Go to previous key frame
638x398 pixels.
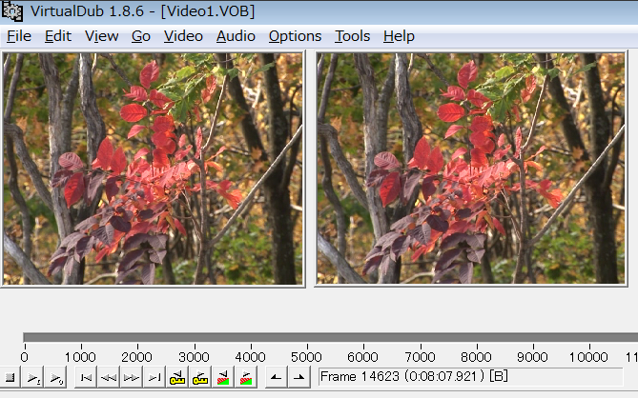point(177,378)
